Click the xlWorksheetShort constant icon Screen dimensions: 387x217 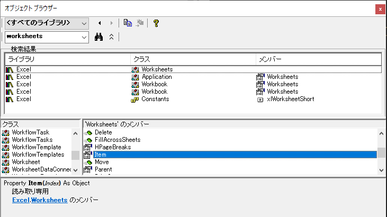(x=260, y=100)
